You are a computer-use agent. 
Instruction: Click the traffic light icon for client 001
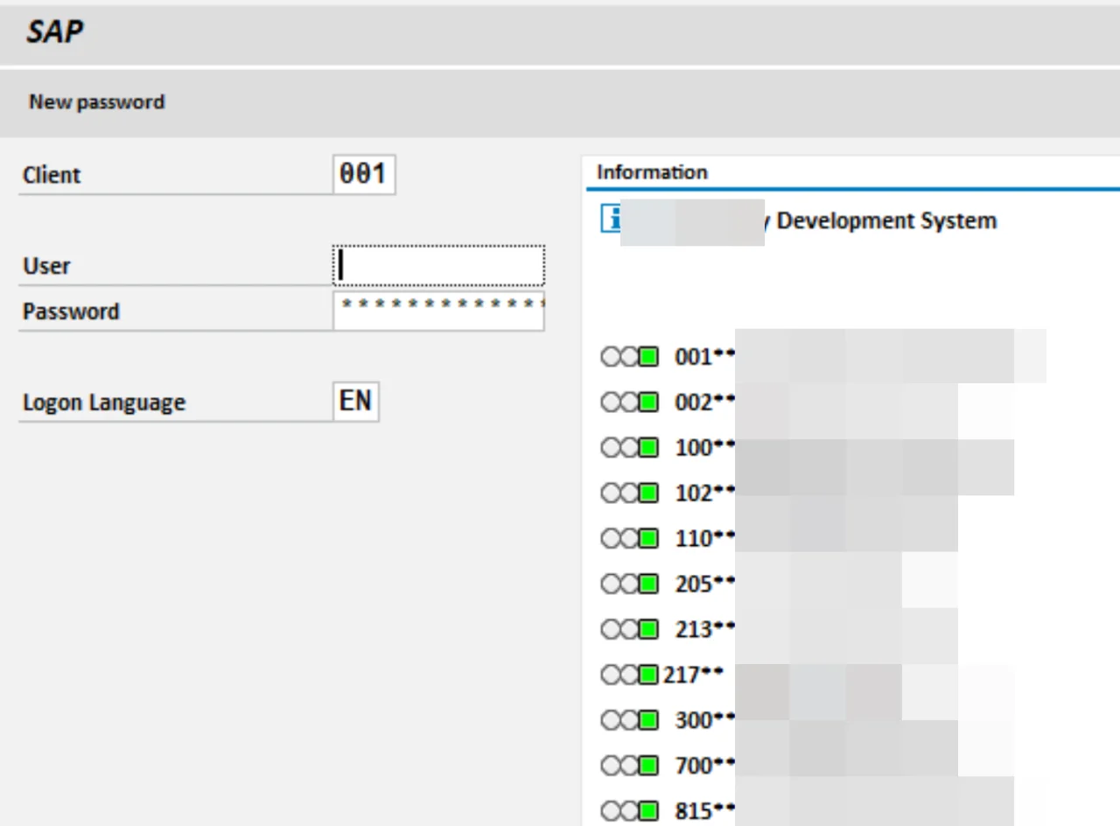(629, 357)
